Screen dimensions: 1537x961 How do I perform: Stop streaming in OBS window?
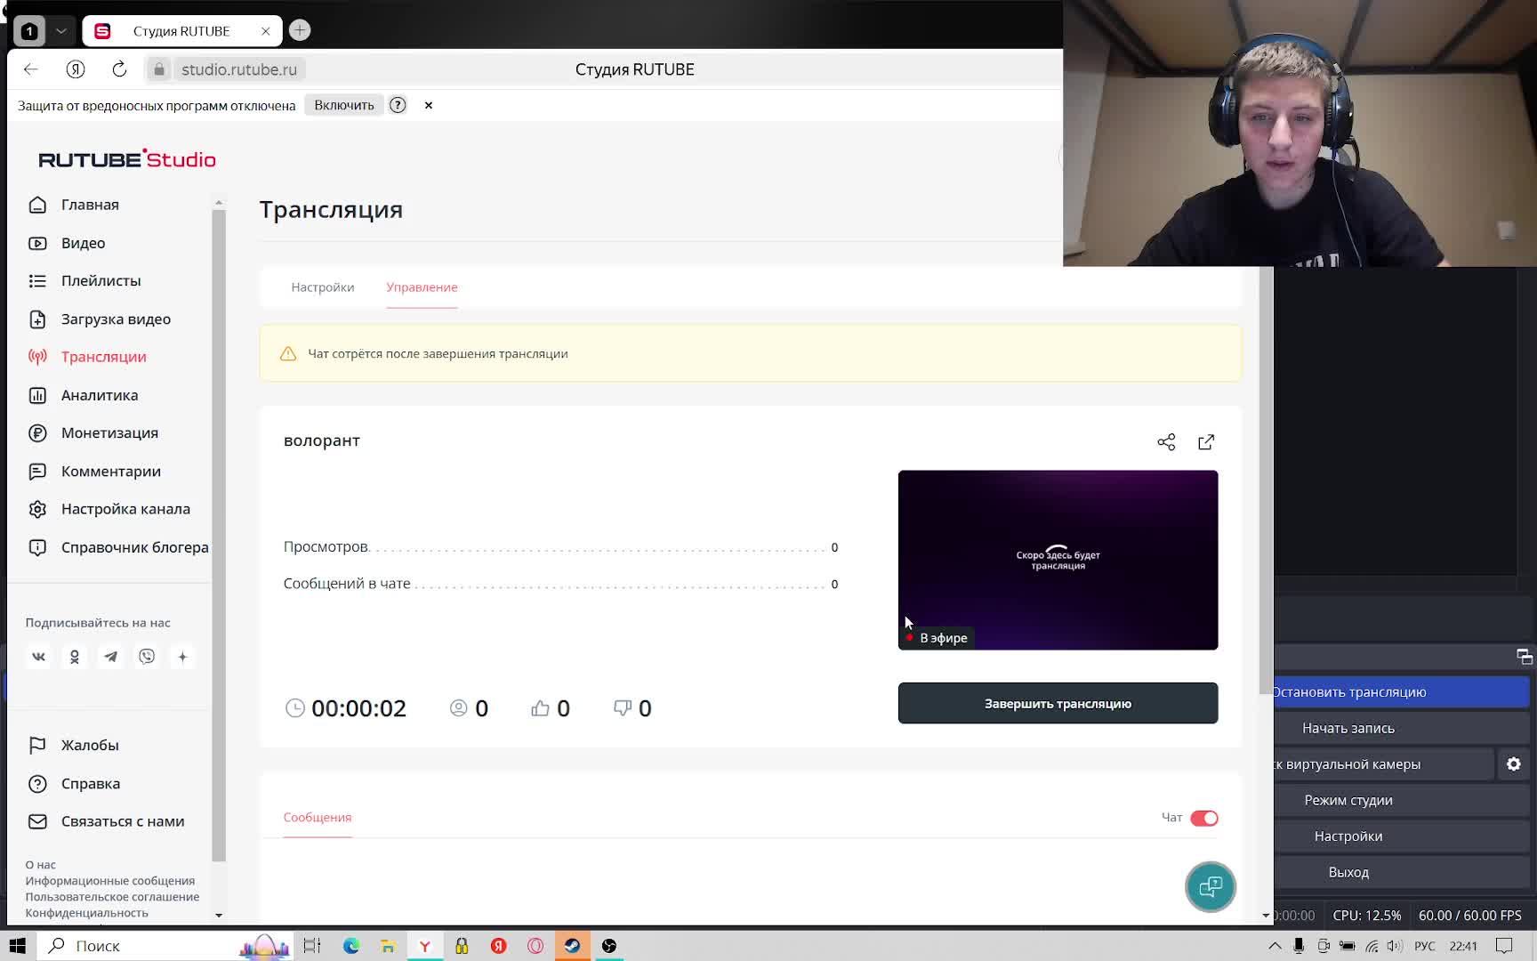[1400, 692]
